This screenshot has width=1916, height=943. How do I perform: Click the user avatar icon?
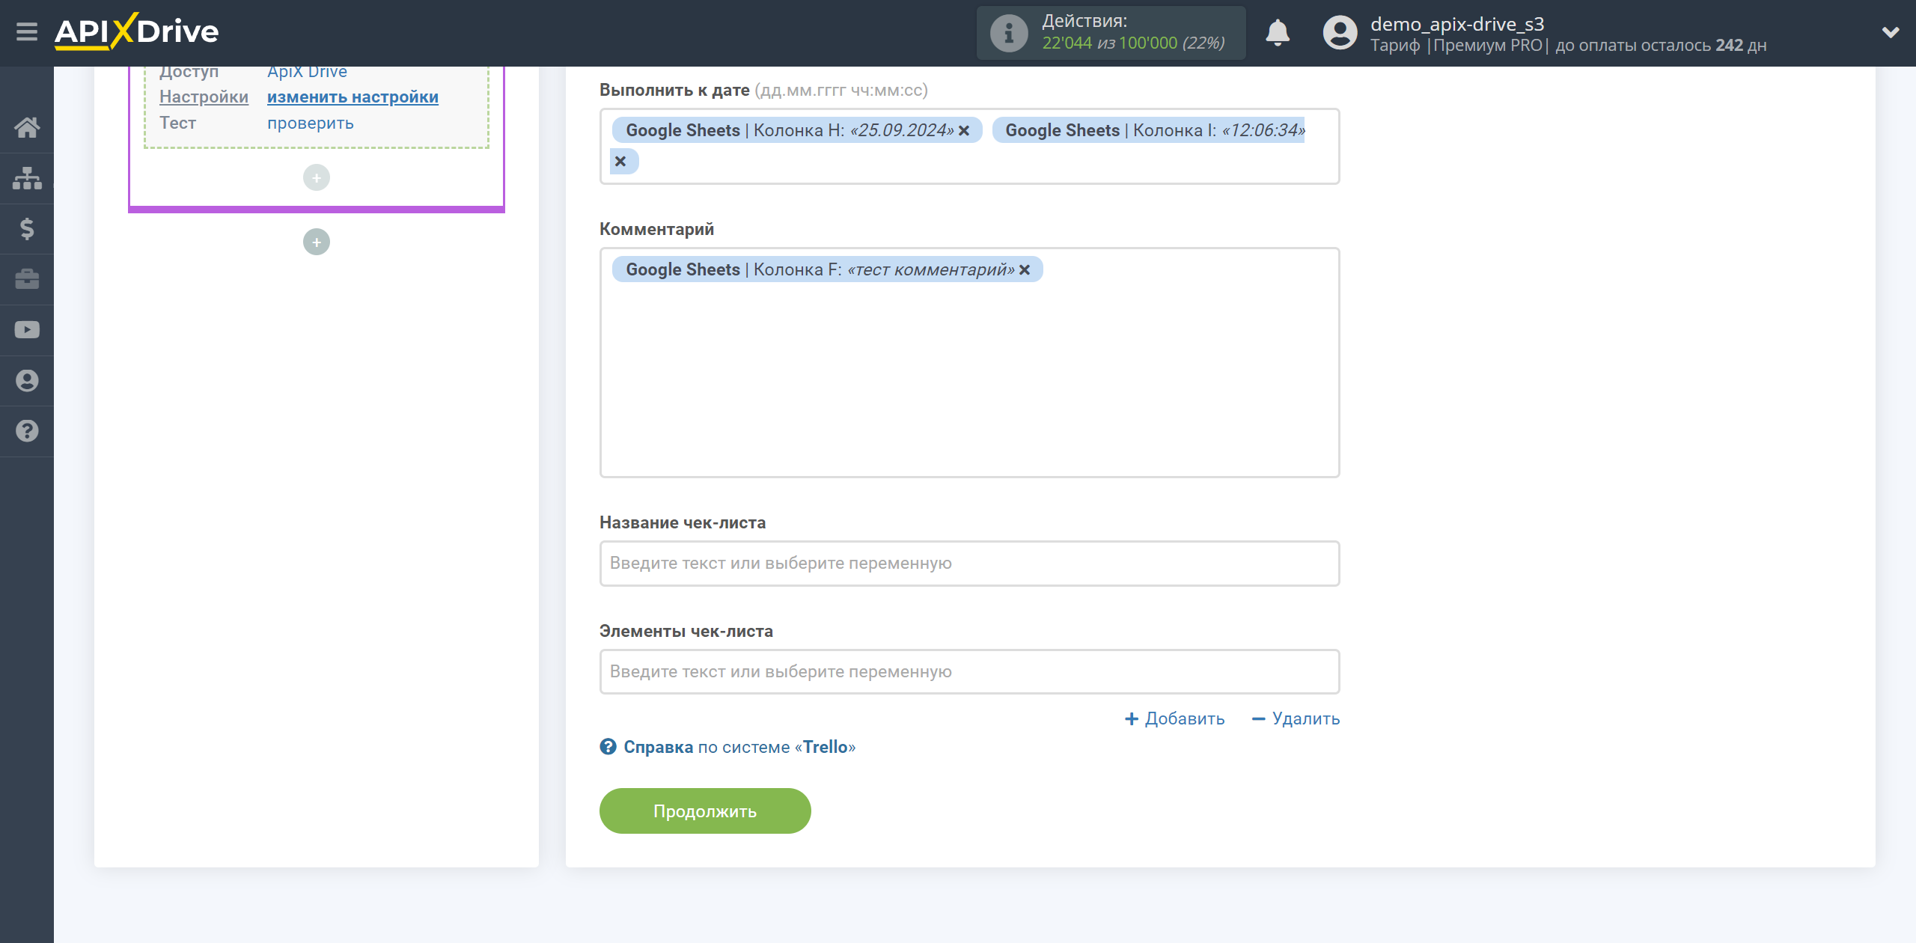coord(1340,33)
